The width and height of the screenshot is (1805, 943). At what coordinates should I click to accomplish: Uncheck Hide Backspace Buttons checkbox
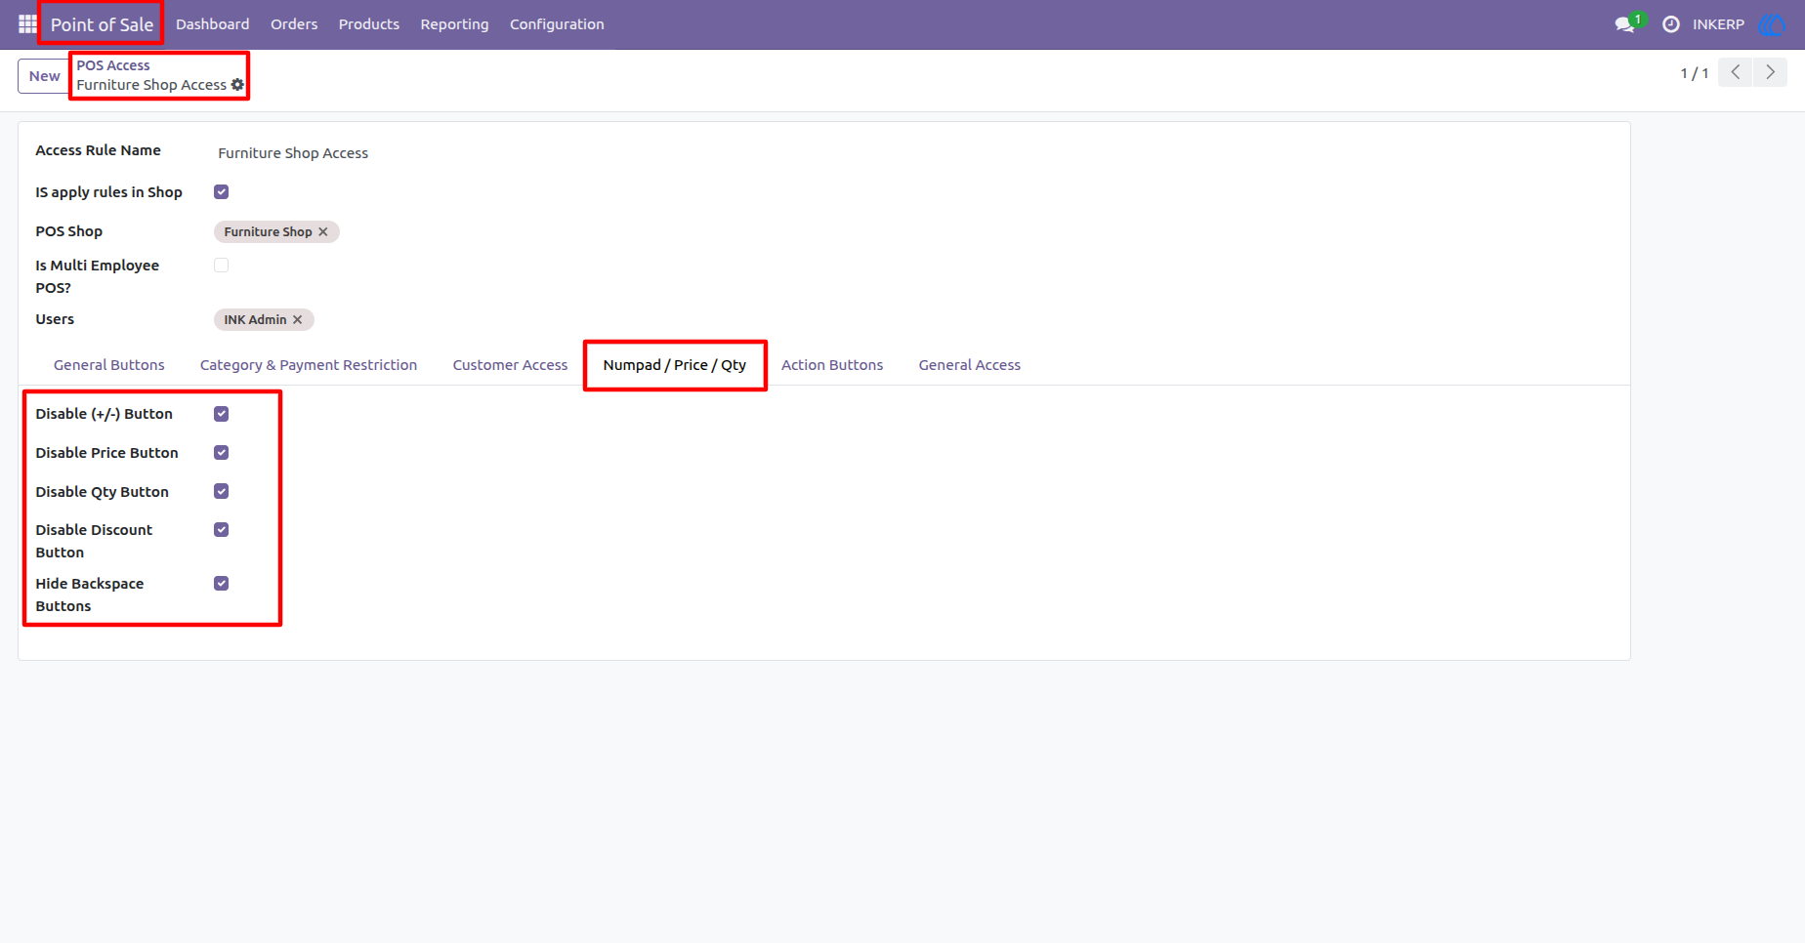tap(222, 584)
